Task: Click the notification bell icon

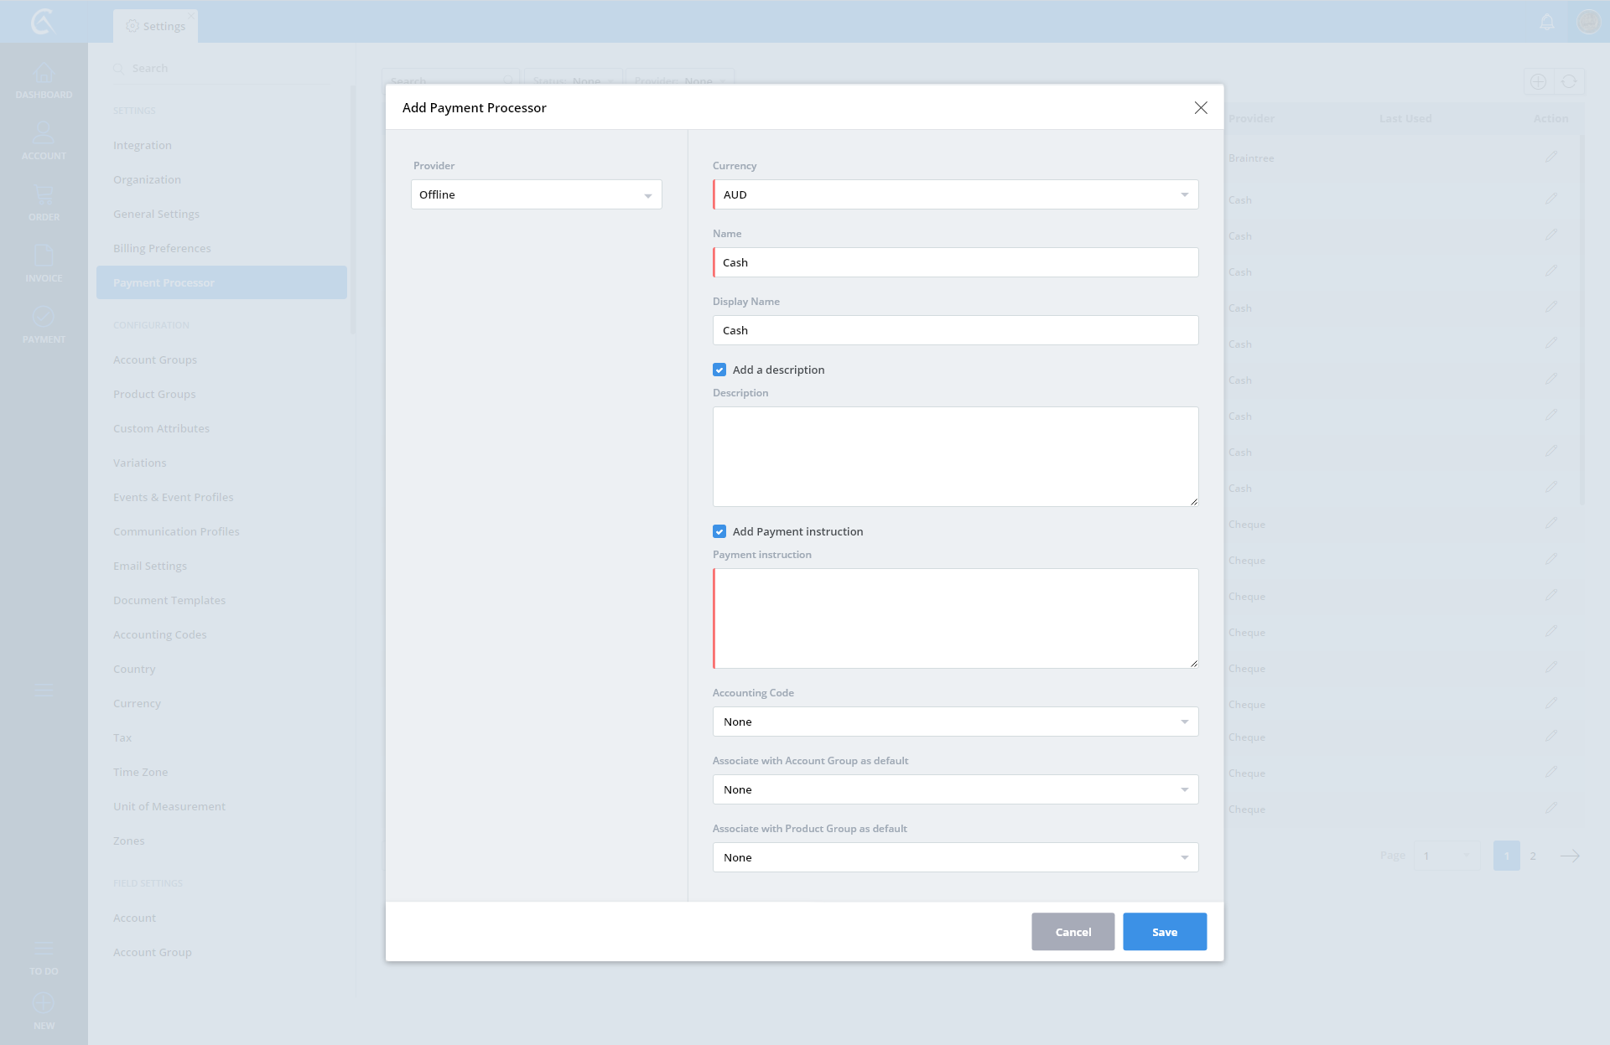Action: [x=1547, y=22]
